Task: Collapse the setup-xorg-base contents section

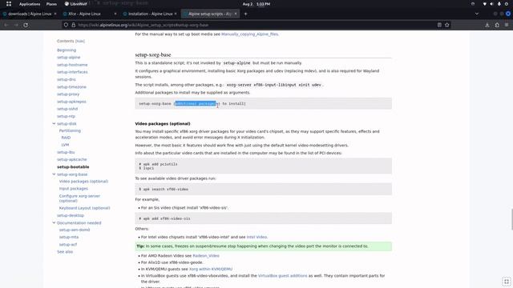Action: [54, 174]
